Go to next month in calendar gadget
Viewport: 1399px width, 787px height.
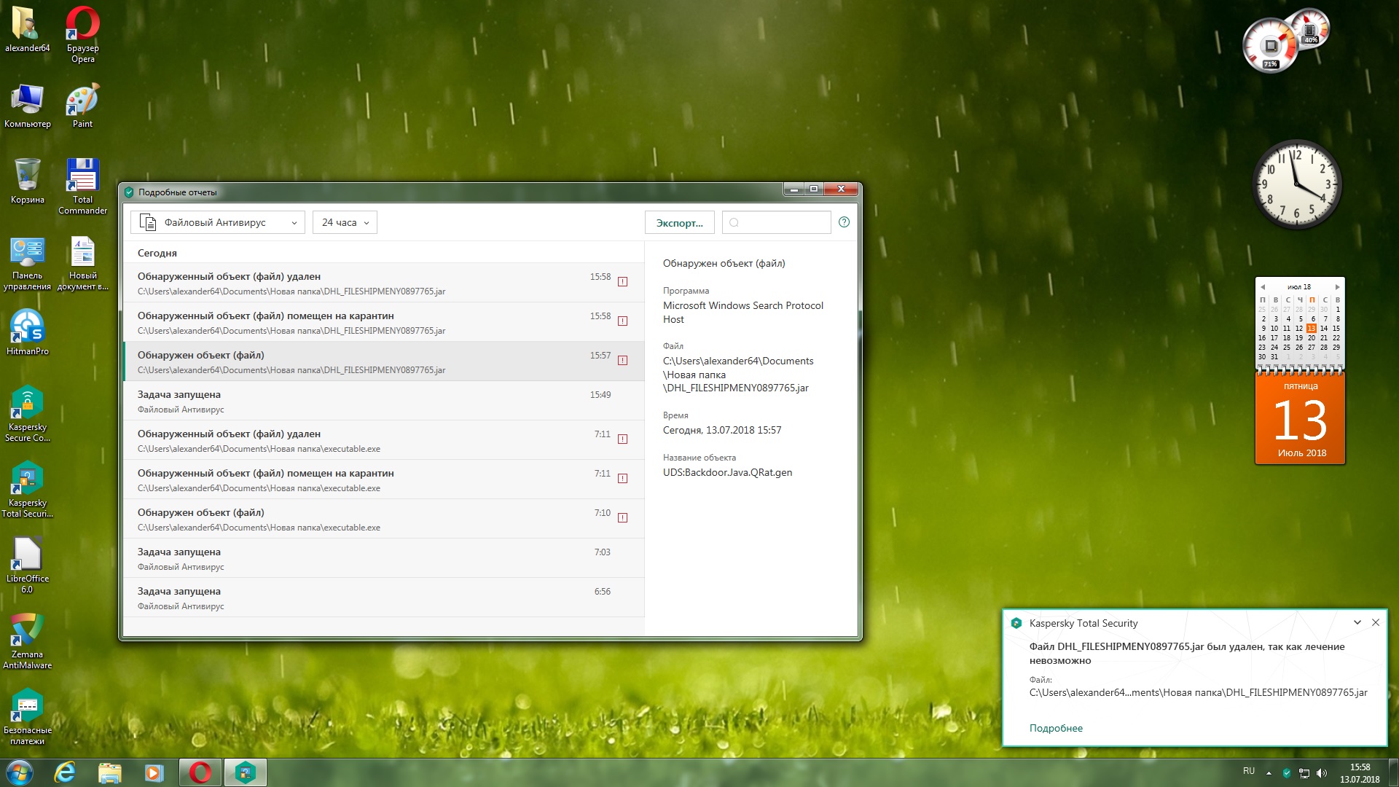pos(1337,287)
